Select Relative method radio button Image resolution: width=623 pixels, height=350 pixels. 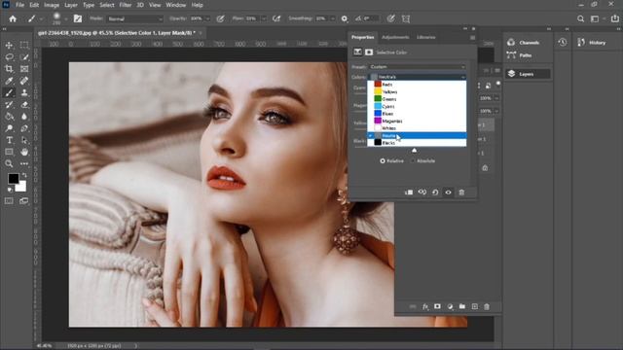tap(383, 161)
